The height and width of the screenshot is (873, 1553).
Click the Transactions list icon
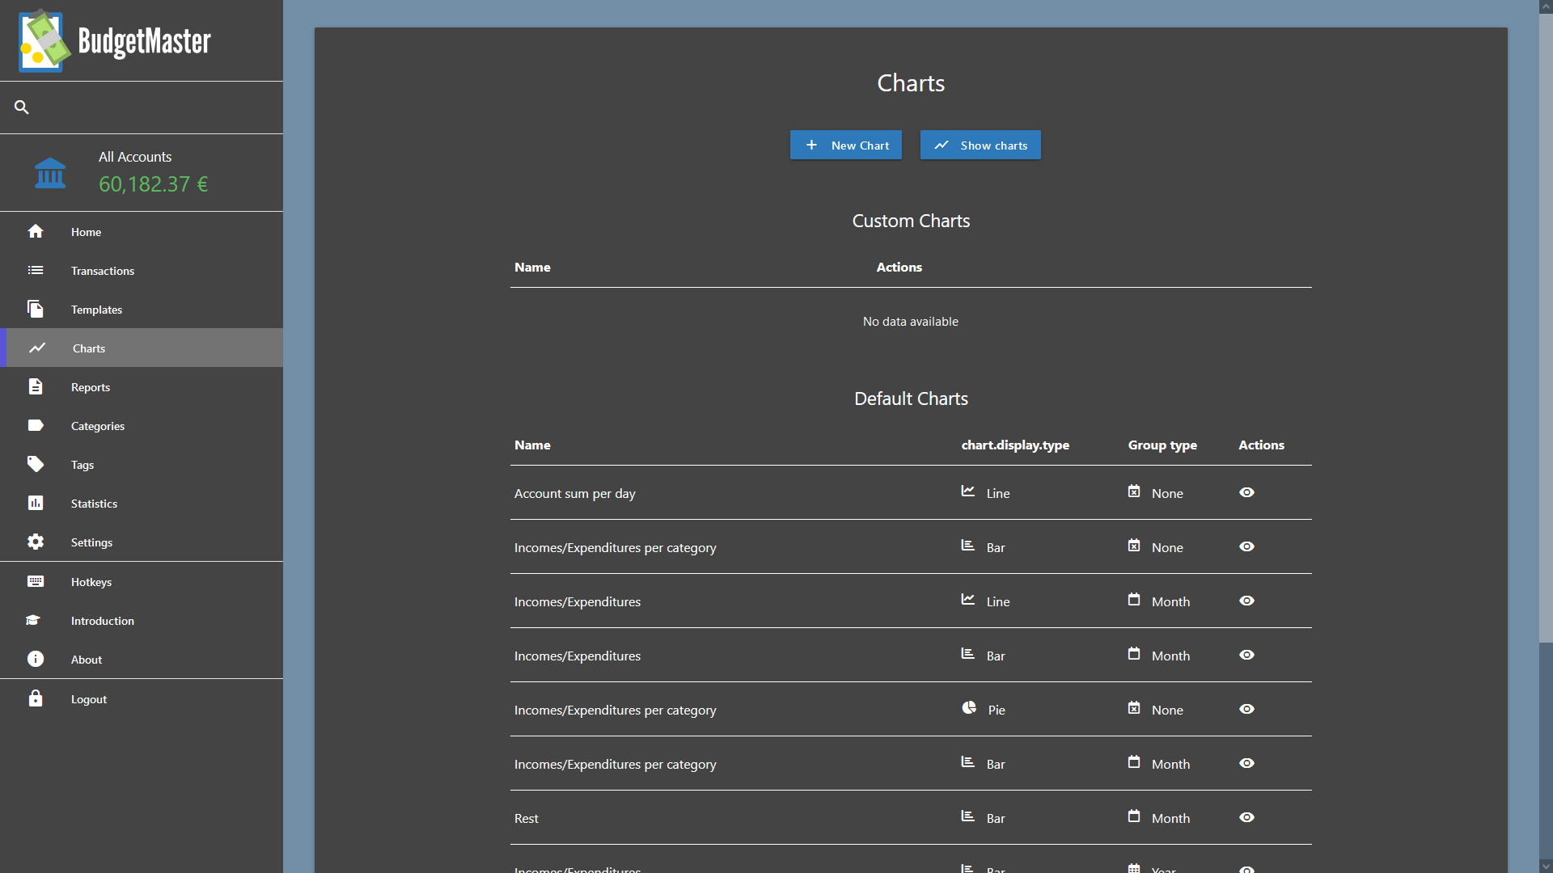tap(36, 270)
